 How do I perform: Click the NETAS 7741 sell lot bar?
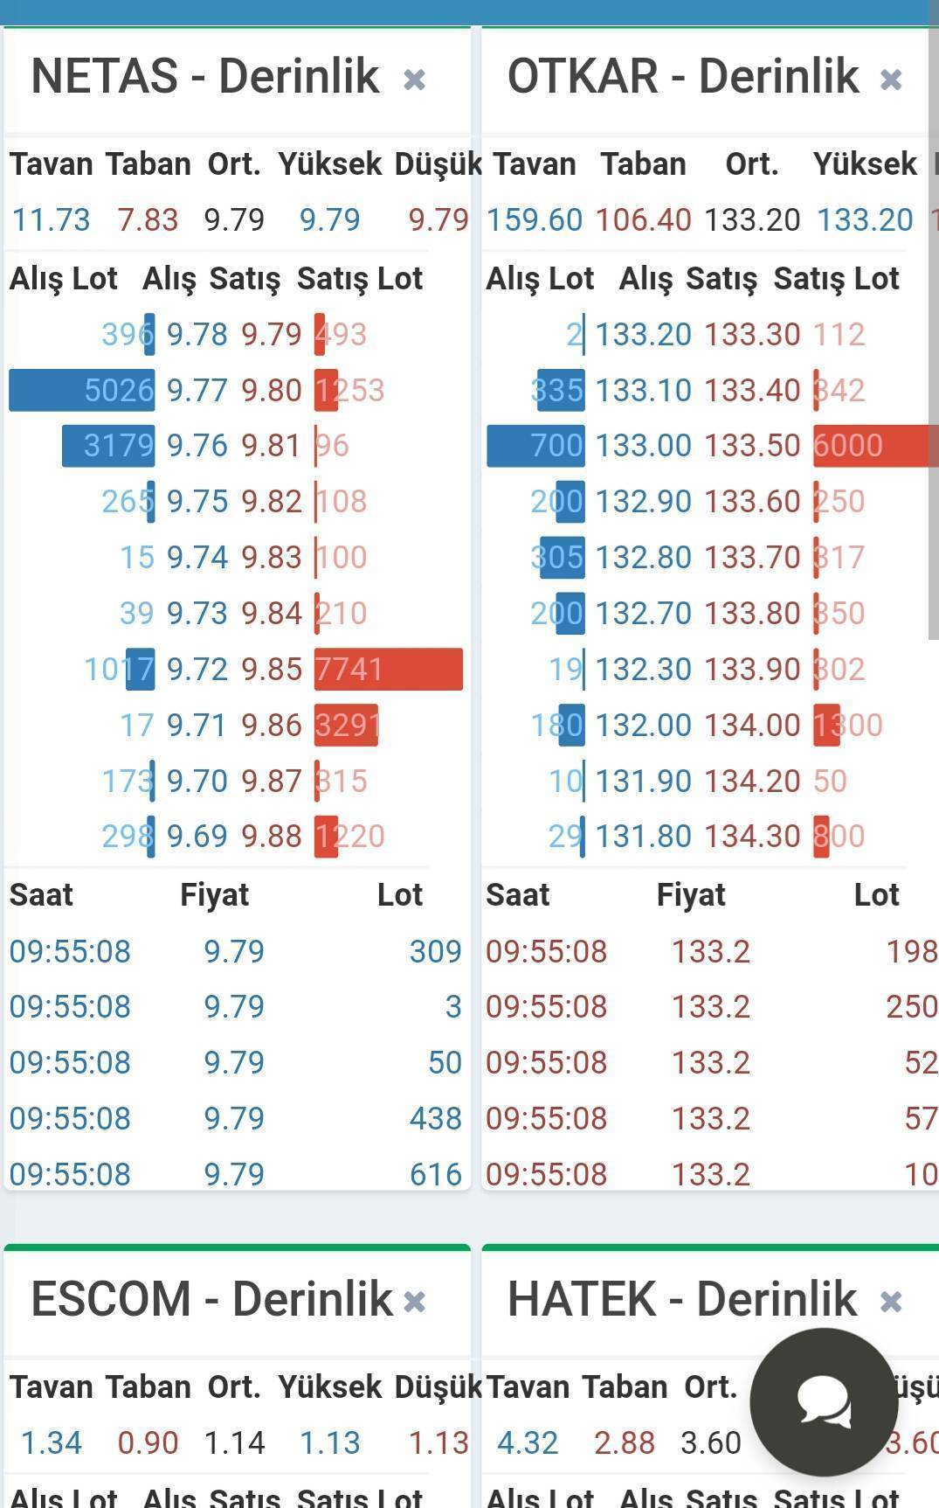pyautogui.click(x=388, y=670)
